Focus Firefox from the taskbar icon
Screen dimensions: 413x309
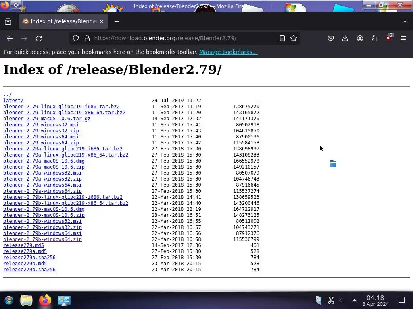tap(45, 300)
